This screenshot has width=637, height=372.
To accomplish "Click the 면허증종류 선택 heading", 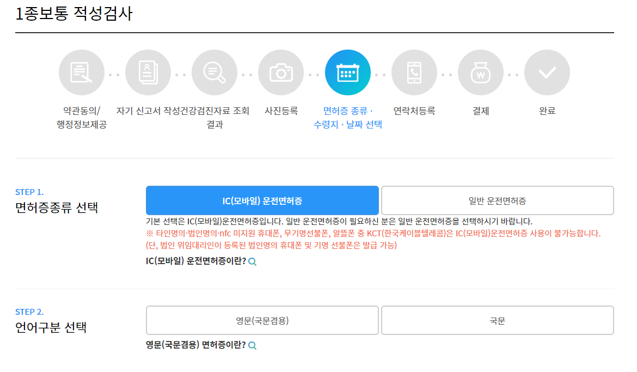I will coord(57,208).
